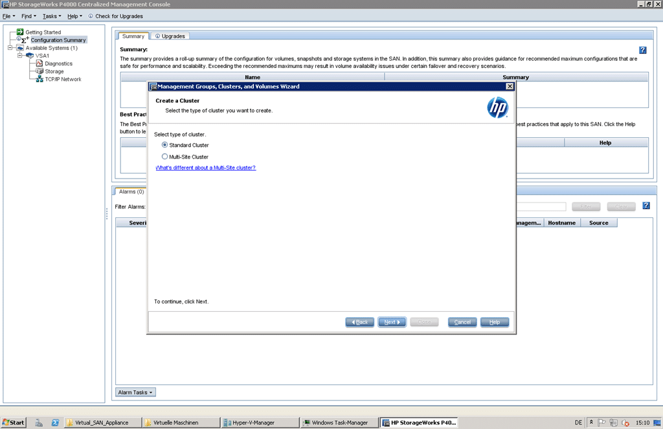Show hidden tray icons arrow
The image size is (663, 429).
[591, 422]
